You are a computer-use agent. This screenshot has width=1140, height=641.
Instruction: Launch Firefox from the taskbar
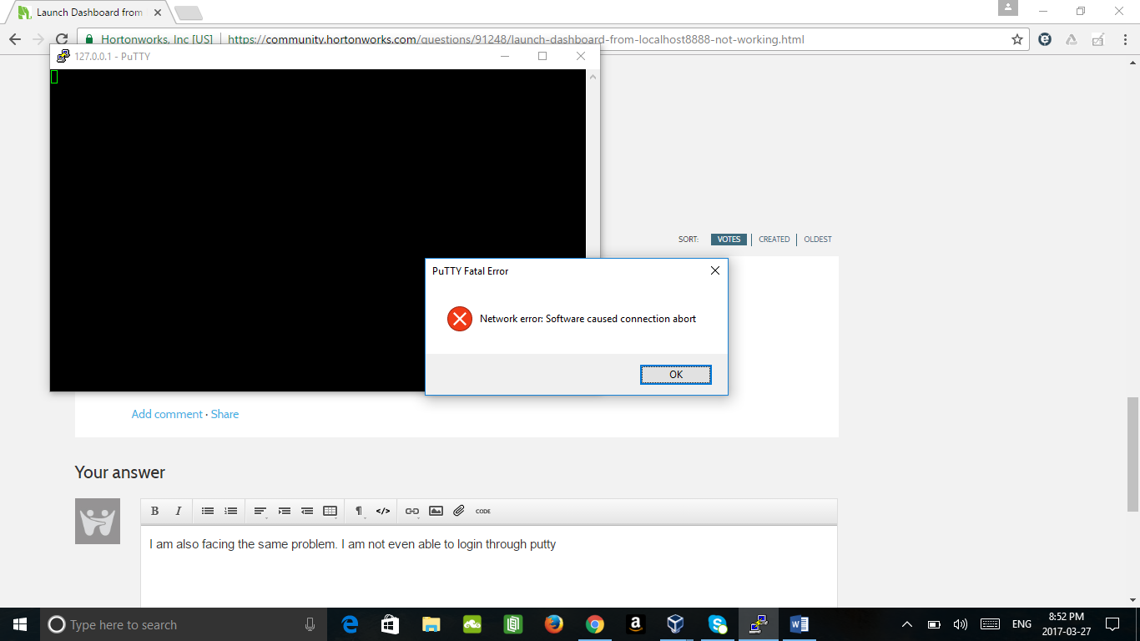554,624
